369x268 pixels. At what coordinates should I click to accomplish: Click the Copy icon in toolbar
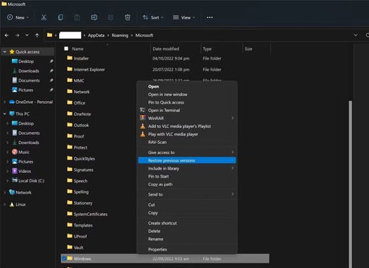[x=60, y=17]
